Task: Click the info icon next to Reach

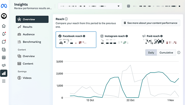Action: (x=66, y=19)
